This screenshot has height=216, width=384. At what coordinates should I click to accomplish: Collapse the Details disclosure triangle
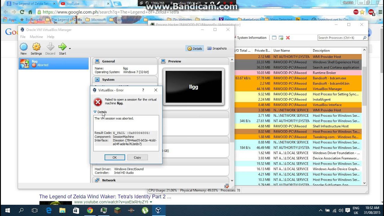tap(95, 112)
